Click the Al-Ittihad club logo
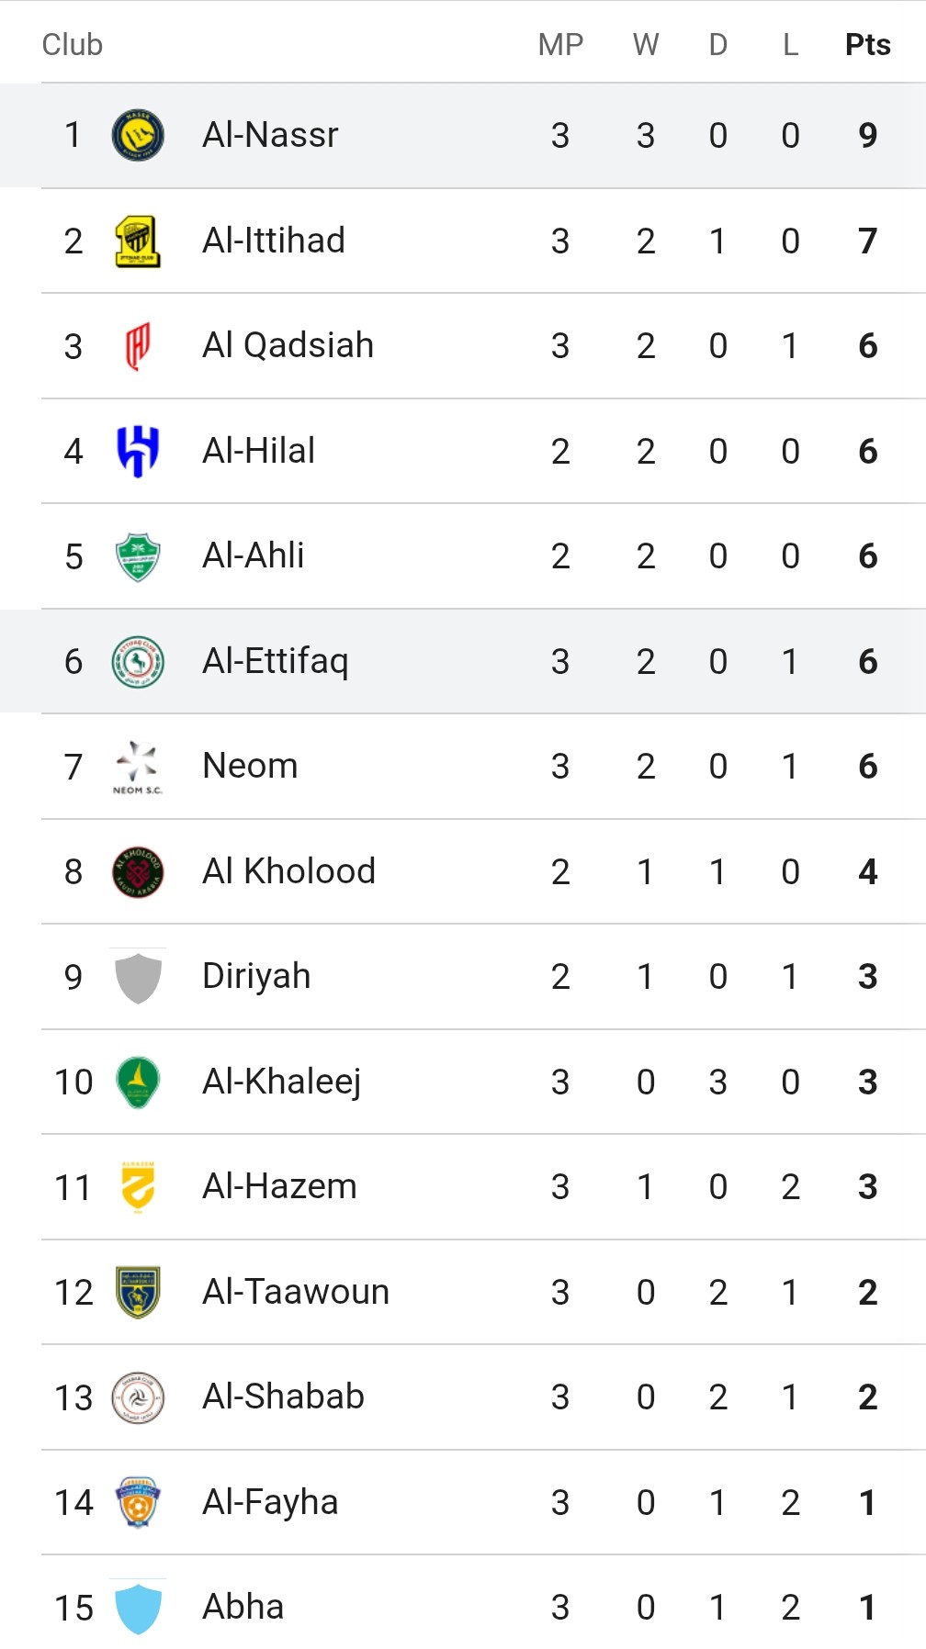Screen dimensions: 926x1649 tap(138, 241)
